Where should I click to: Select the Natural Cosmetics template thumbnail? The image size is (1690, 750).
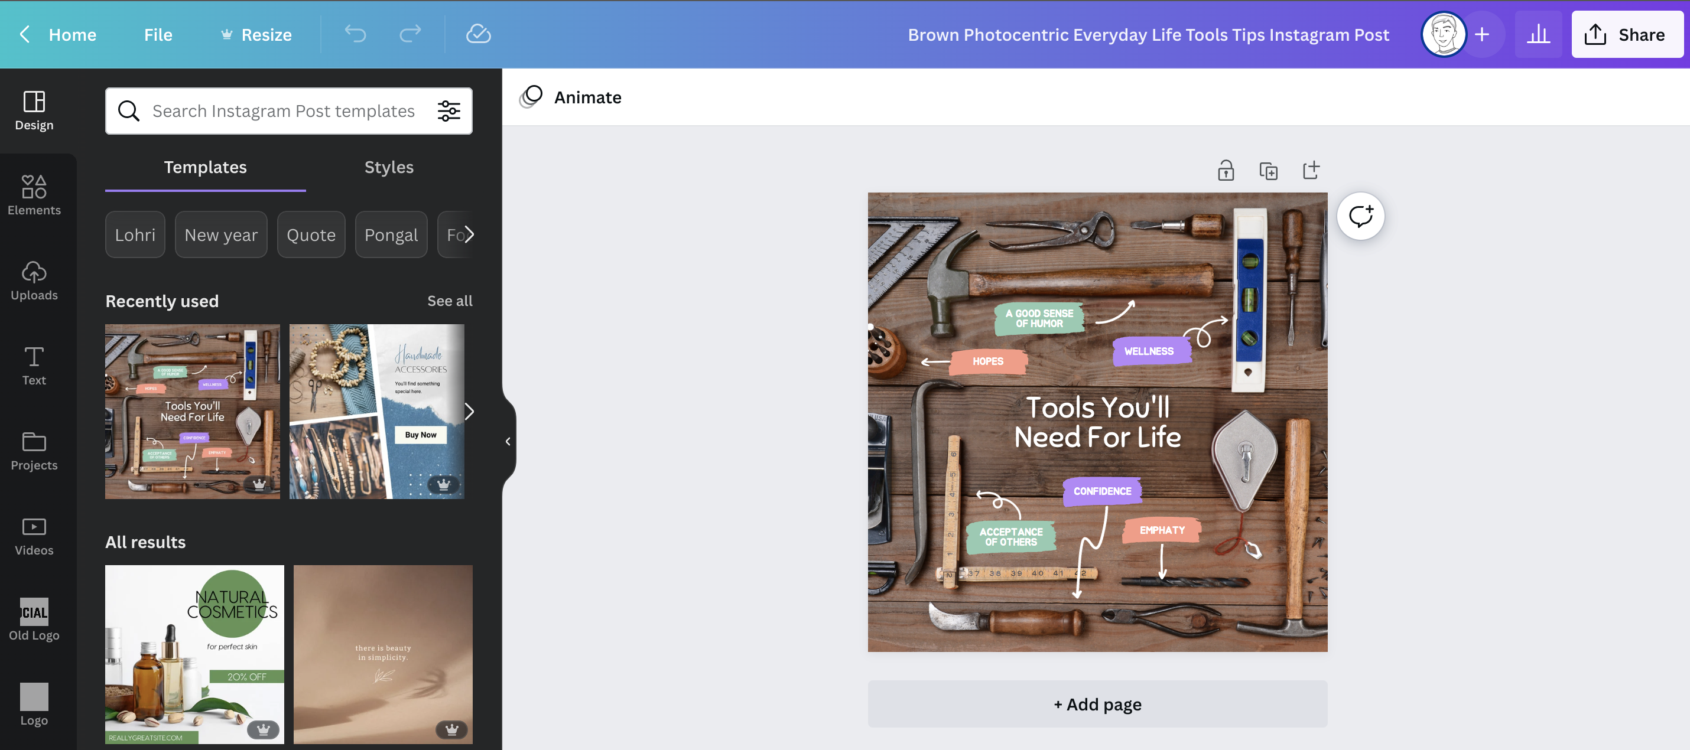click(194, 654)
